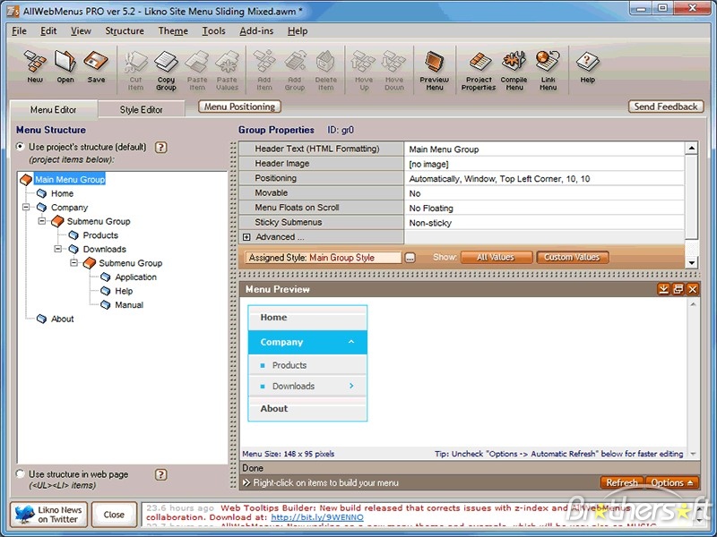The width and height of the screenshot is (717, 537).
Task: Click the Send Feedback button
Action: (x=665, y=107)
